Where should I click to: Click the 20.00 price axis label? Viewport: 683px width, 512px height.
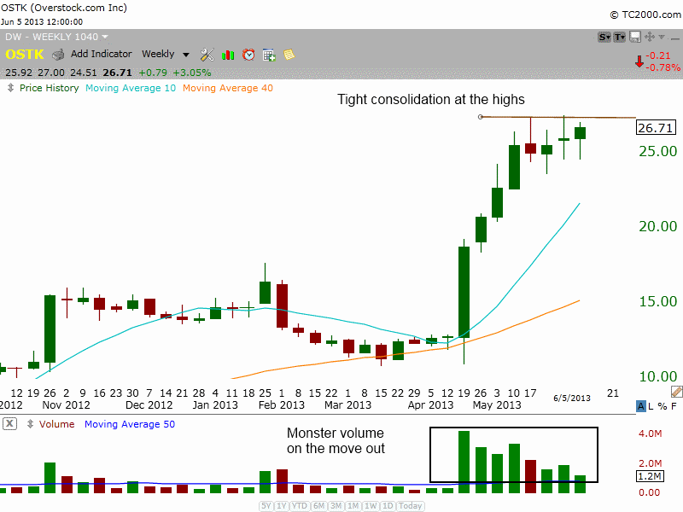tap(657, 226)
